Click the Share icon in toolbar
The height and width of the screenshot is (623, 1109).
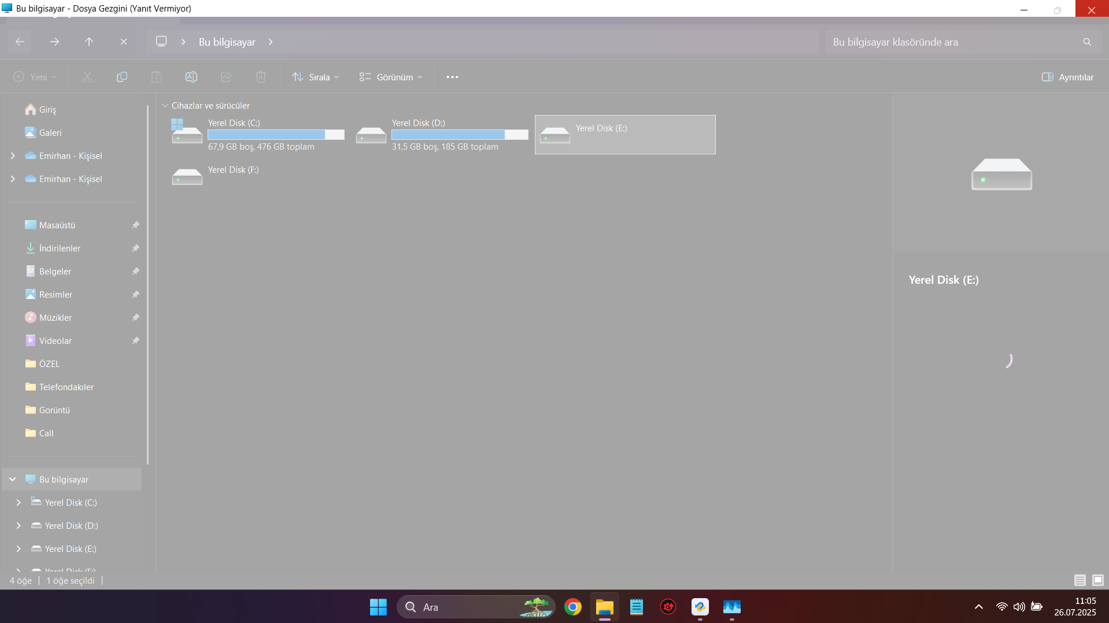(x=226, y=77)
